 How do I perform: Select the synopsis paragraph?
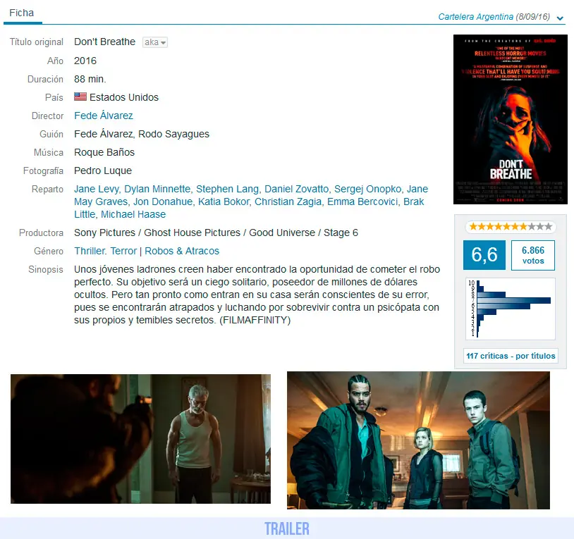257,295
